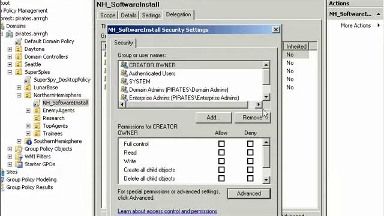Viewport: 384px width, 216px height.
Task: Expand the Domain Controllers node
Action: coord(10,57)
